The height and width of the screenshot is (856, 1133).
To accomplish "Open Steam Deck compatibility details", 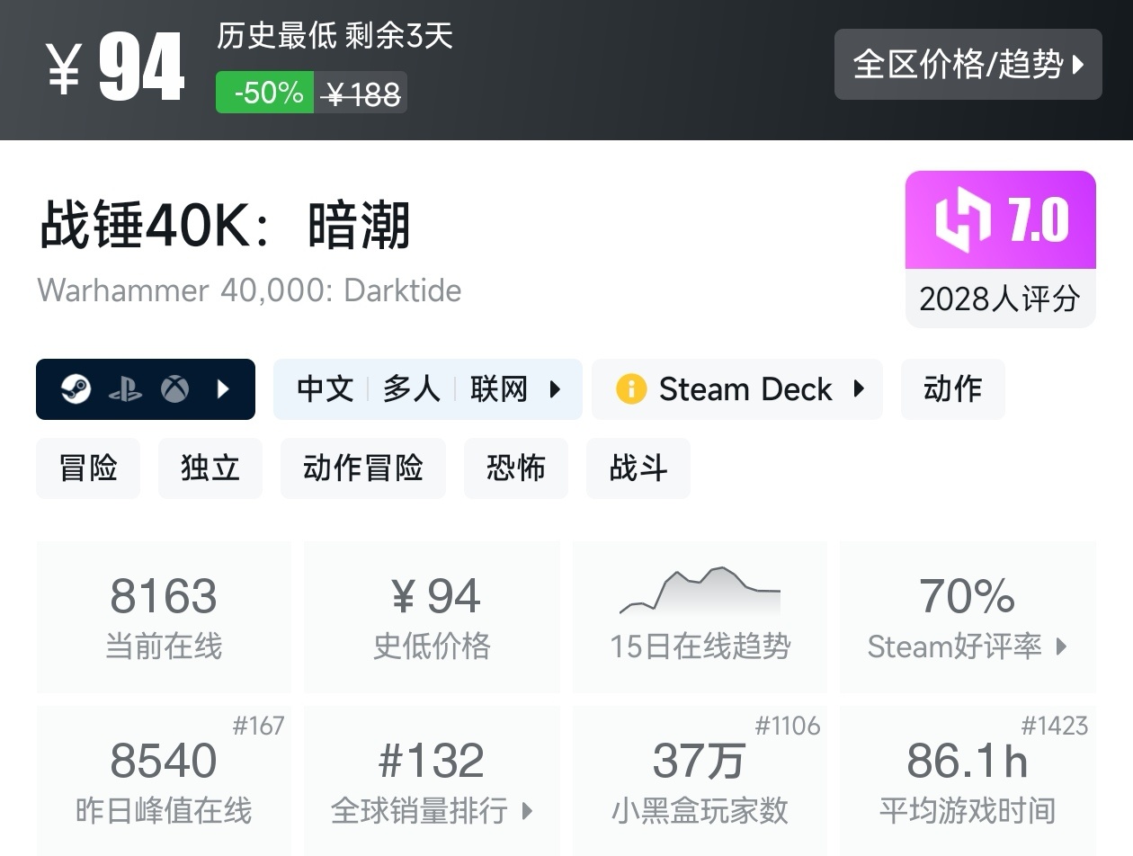I will (859, 388).
